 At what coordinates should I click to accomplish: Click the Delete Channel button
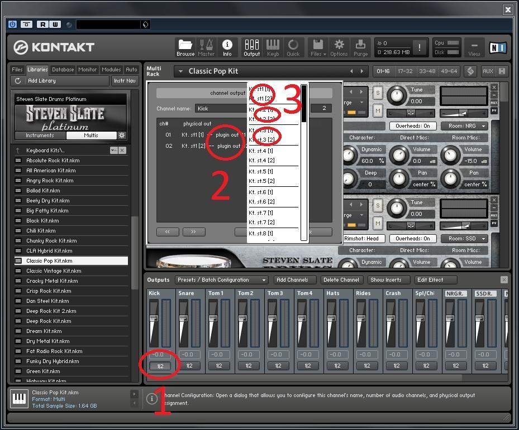click(341, 280)
